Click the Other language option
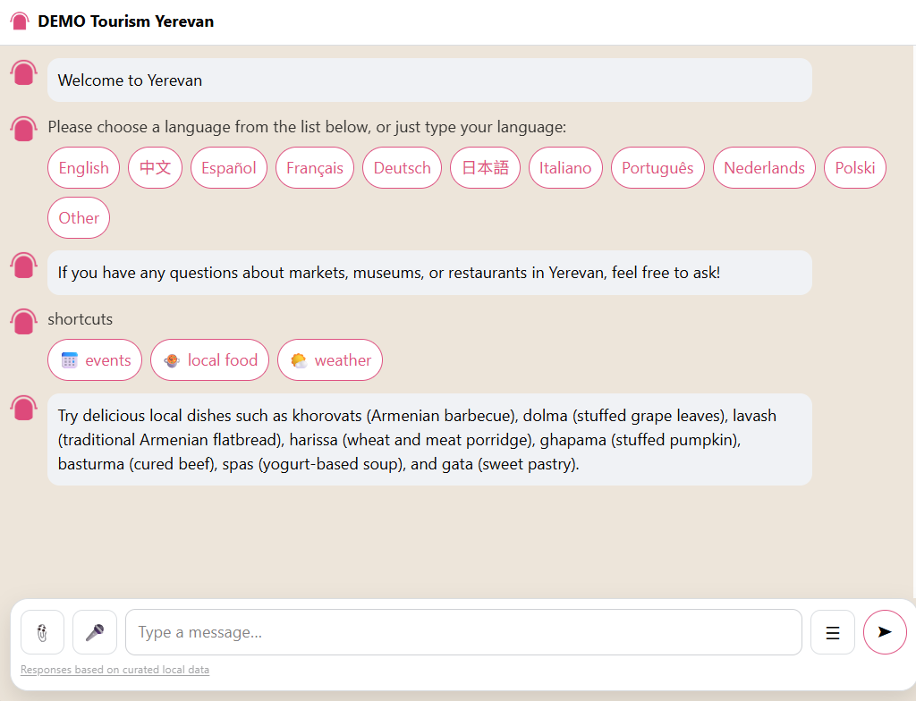Screen dimensions: 916x701 [79, 218]
